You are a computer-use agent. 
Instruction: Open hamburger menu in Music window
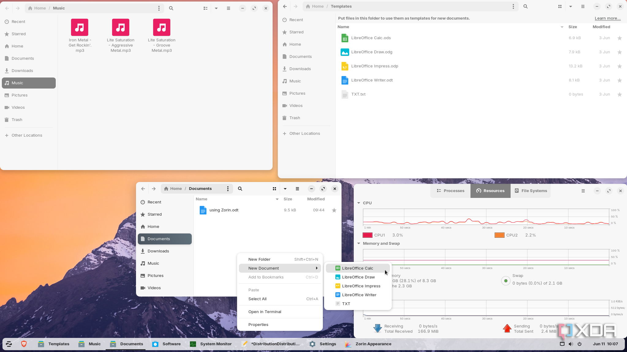pyautogui.click(x=229, y=8)
